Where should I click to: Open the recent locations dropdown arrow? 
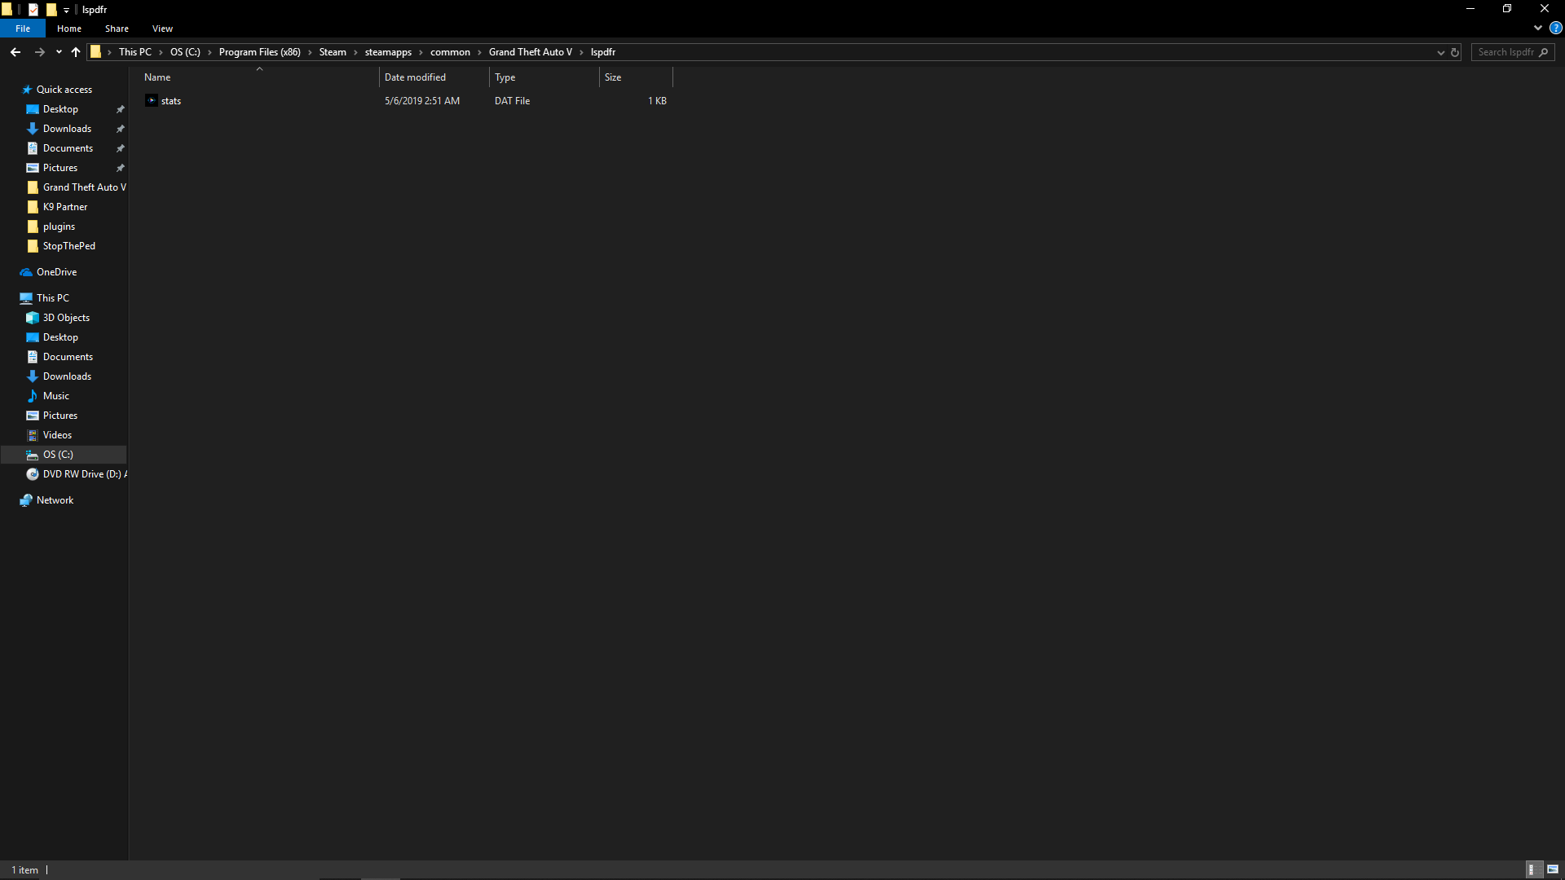coord(59,52)
